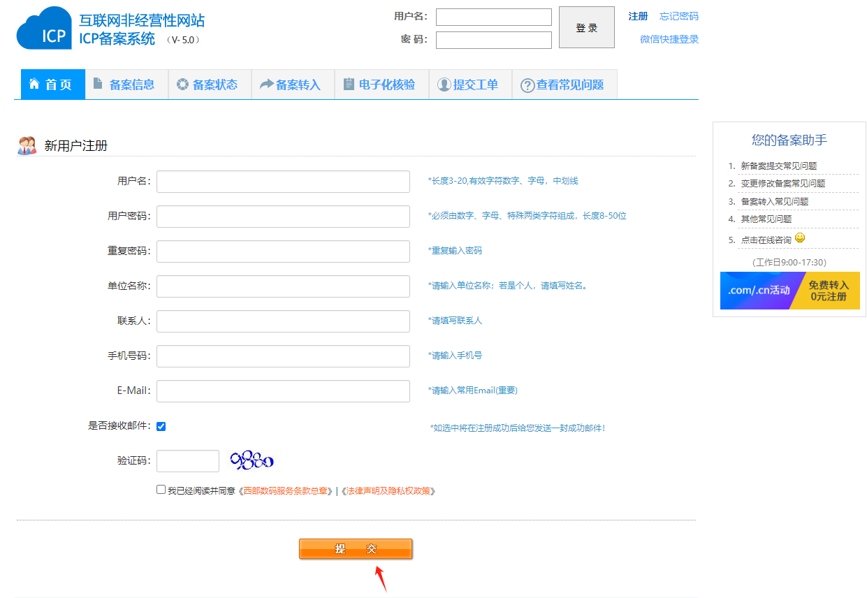Click the arrow icon beside 备案转入
The image size is (867, 598).
266,85
